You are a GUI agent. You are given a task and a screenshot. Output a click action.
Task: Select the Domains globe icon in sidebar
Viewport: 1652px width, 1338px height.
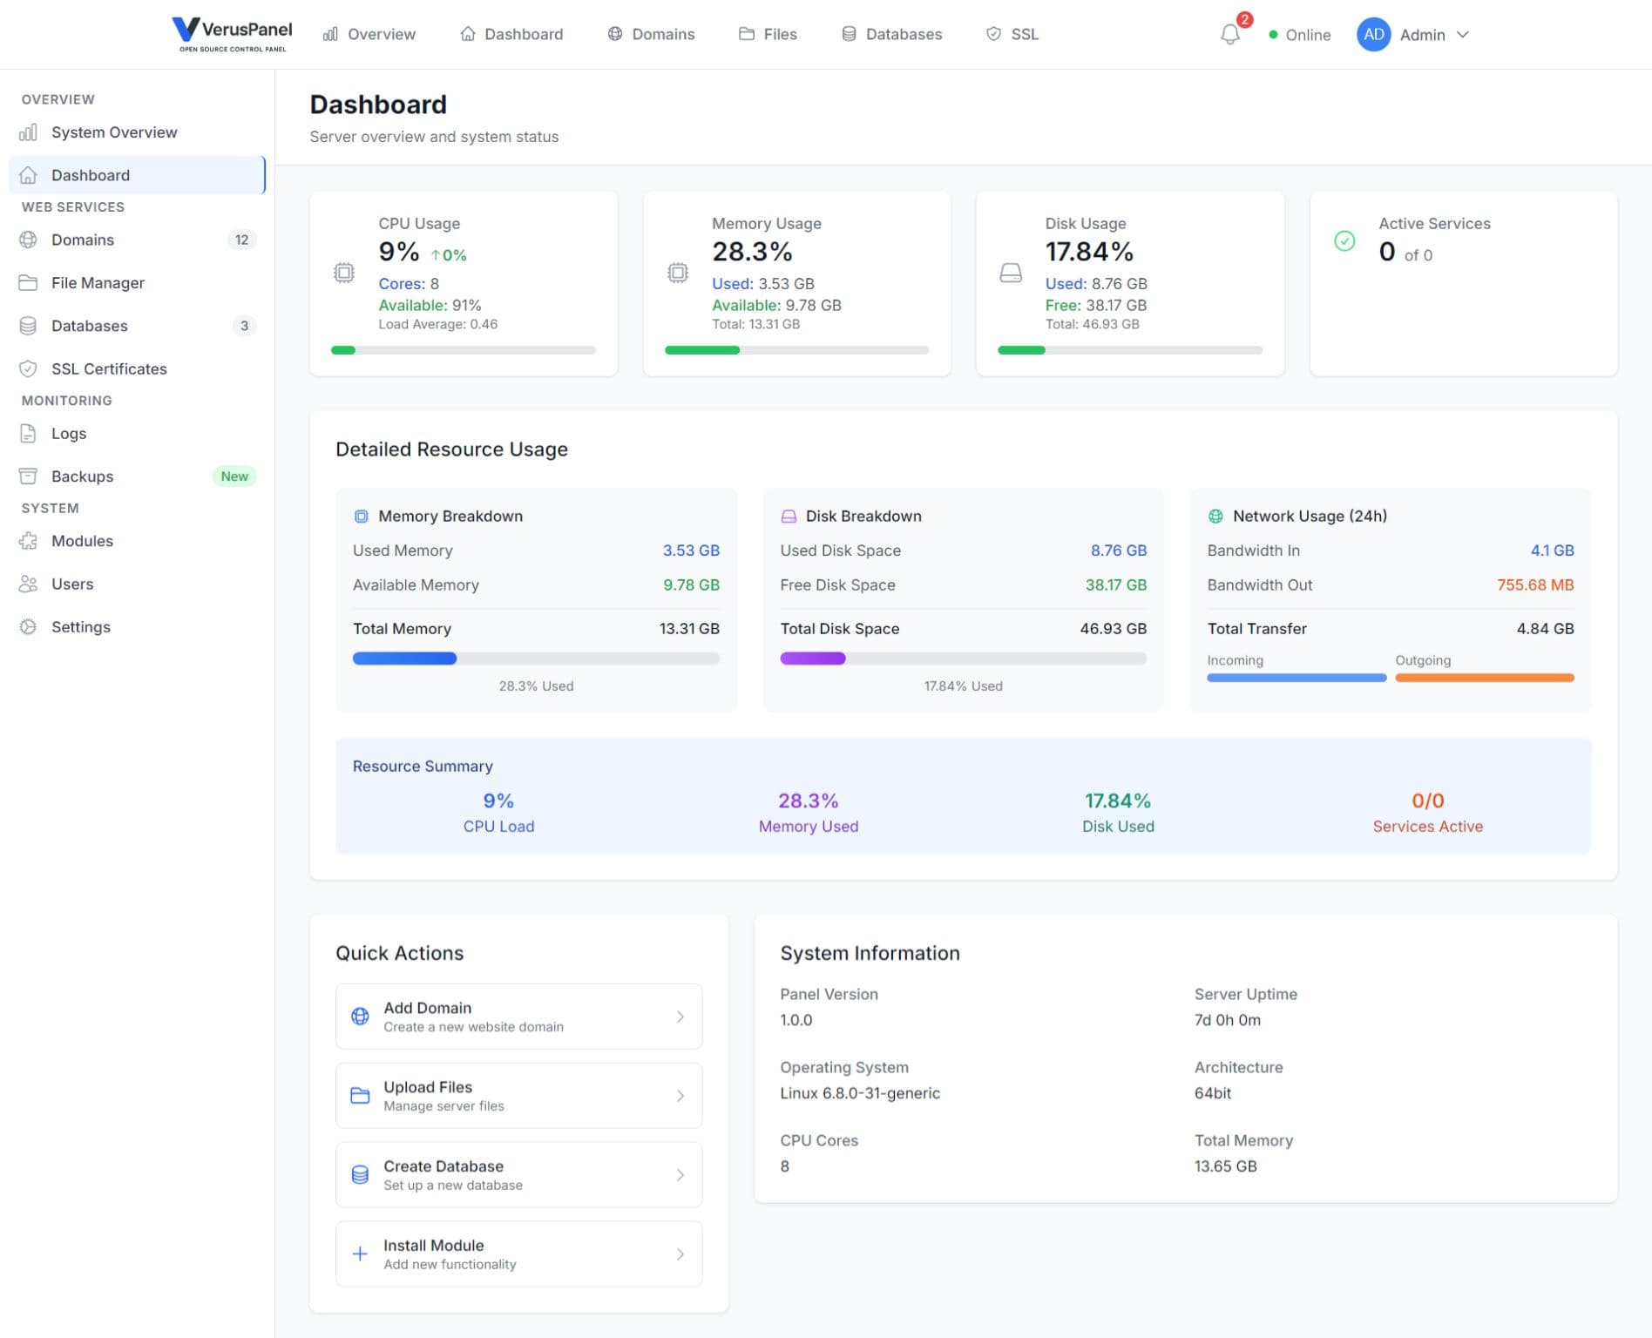coord(29,240)
